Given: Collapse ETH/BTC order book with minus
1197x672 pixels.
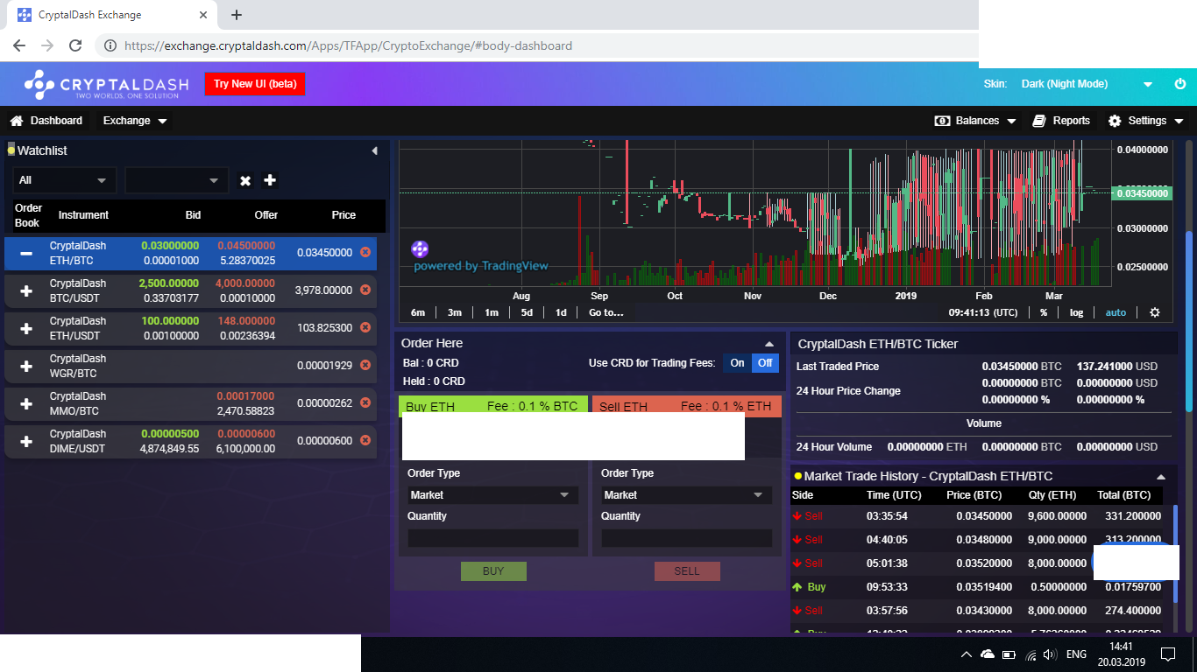Looking at the screenshot, I should pyautogui.click(x=26, y=254).
